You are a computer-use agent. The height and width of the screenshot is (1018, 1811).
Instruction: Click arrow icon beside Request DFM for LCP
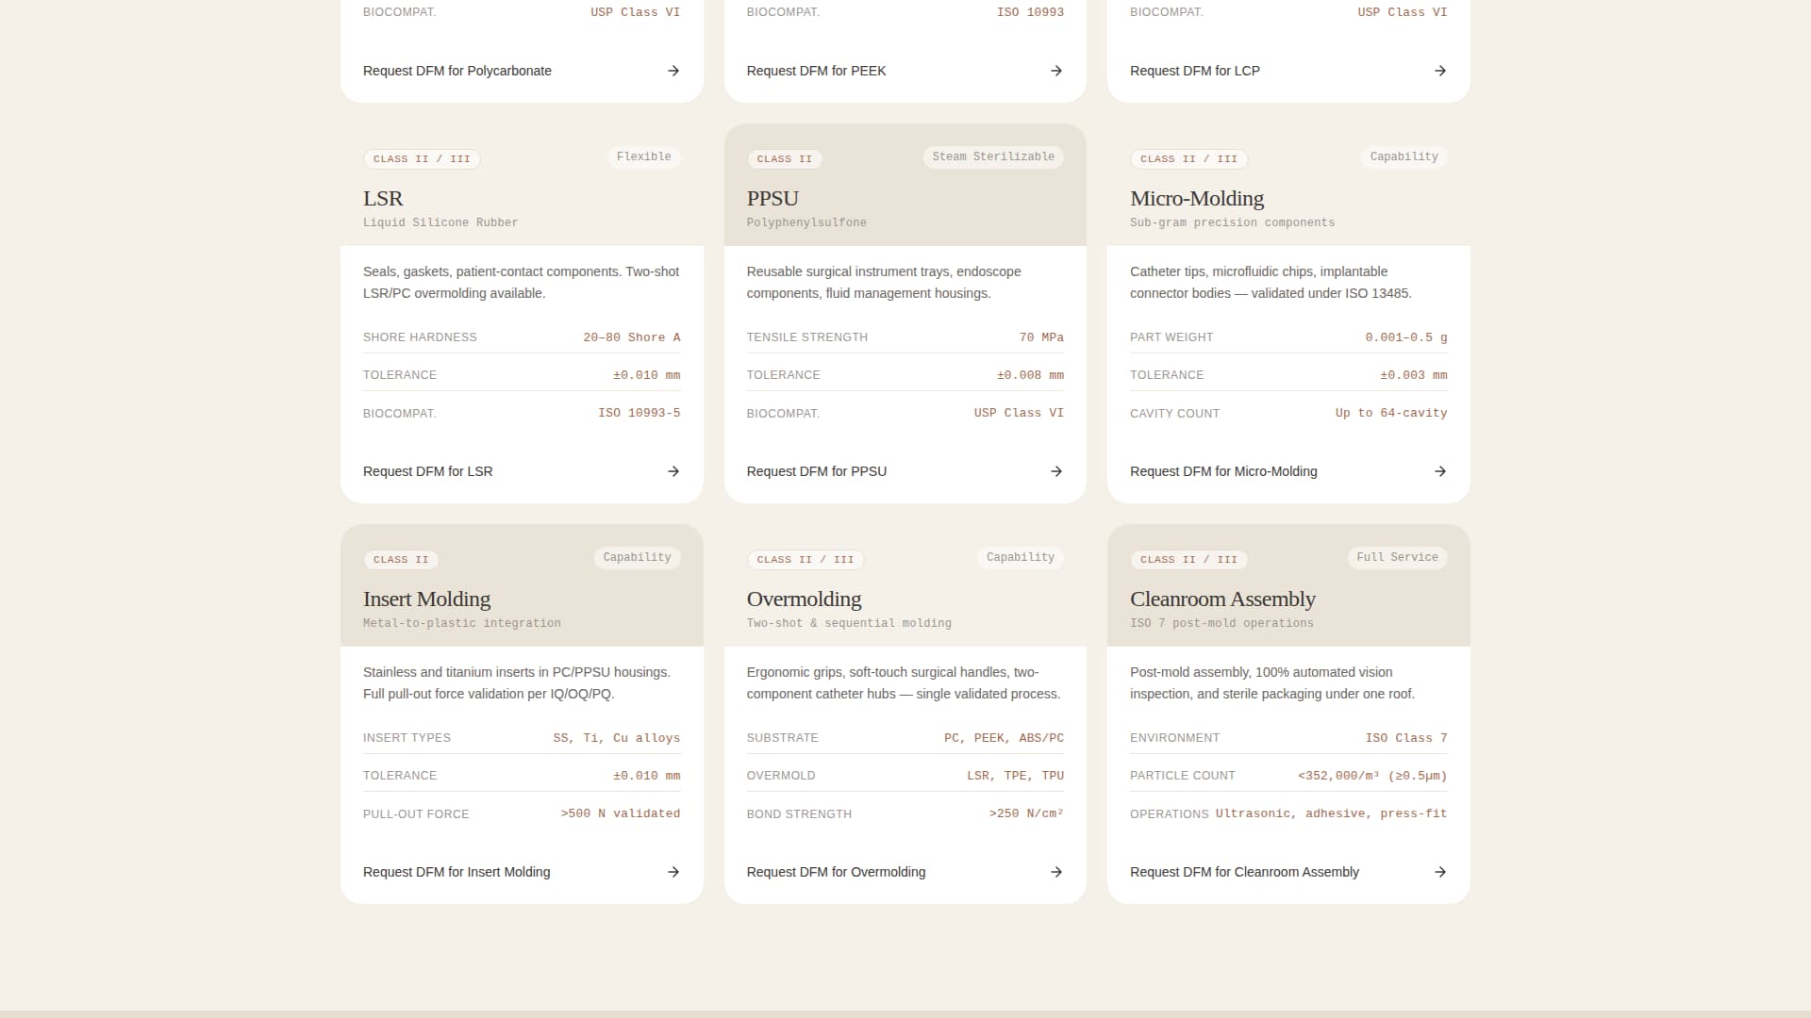click(x=1440, y=71)
